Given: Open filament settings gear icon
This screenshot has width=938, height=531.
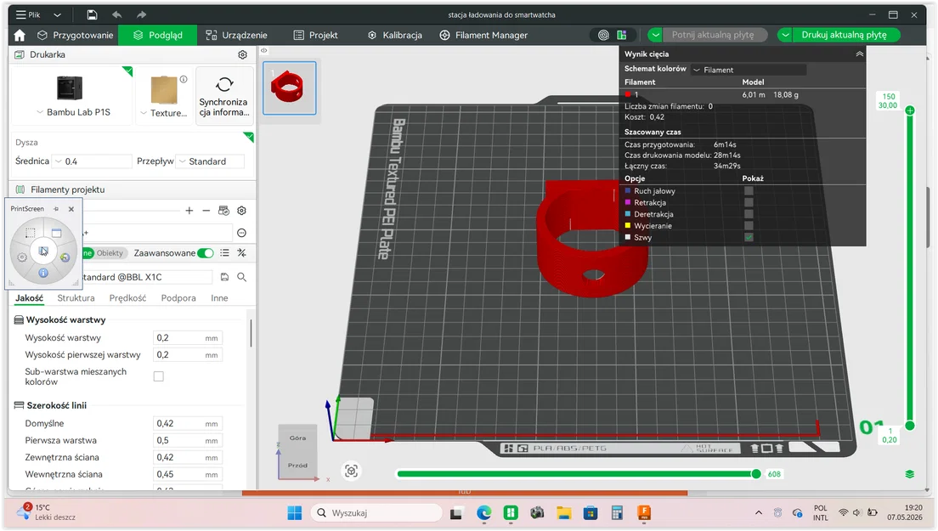Looking at the screenshot, I should coord(241,211).
